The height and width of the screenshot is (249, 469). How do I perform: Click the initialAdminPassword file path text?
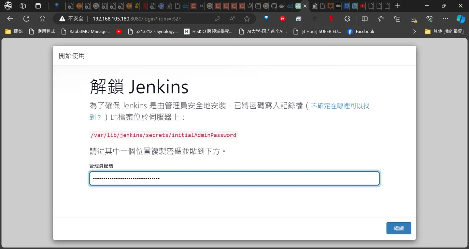coord(163,135)
